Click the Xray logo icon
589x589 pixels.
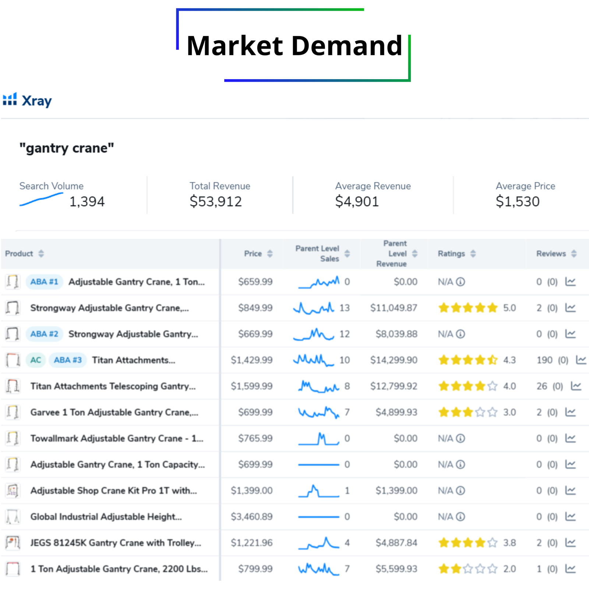[x=10, y=99]
